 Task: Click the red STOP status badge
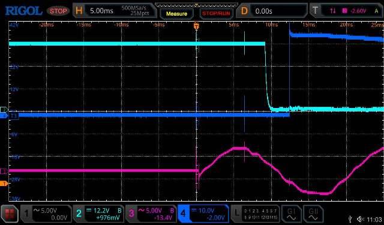tap(58, 11)
